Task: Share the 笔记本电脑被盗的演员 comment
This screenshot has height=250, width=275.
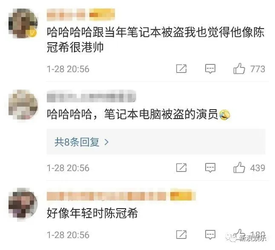Action: point(181,168)
